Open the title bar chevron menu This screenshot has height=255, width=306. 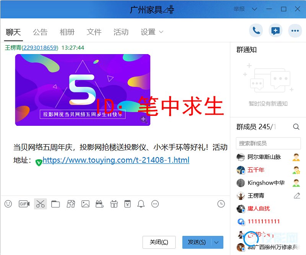tap(254, 9)
